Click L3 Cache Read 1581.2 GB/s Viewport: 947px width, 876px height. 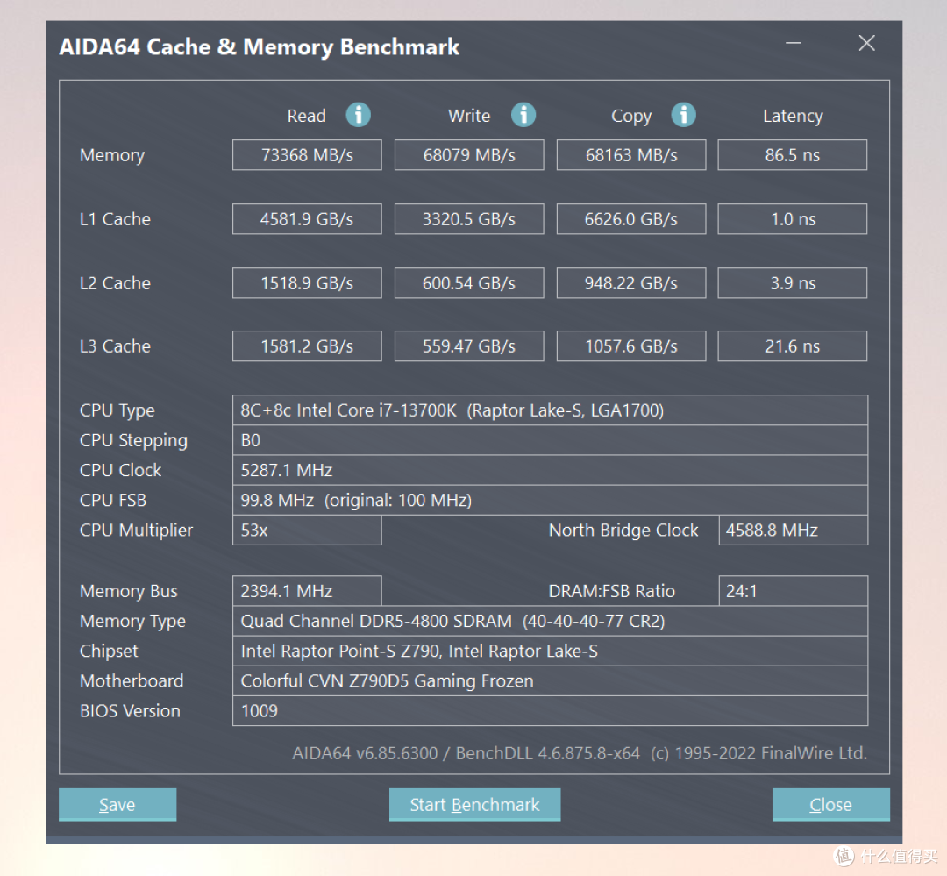point(307,346)
